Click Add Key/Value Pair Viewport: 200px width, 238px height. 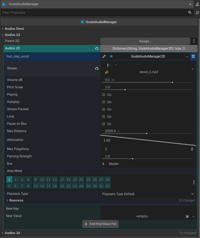point(100,224)
